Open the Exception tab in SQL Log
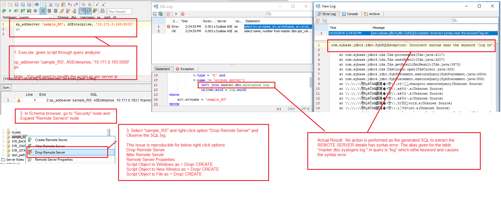This screenshot has width=501, height=216. pos(185,69)
